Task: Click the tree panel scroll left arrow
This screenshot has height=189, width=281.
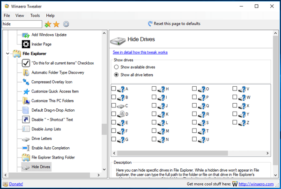Action: pyautogui.click(x=5, y=175)
